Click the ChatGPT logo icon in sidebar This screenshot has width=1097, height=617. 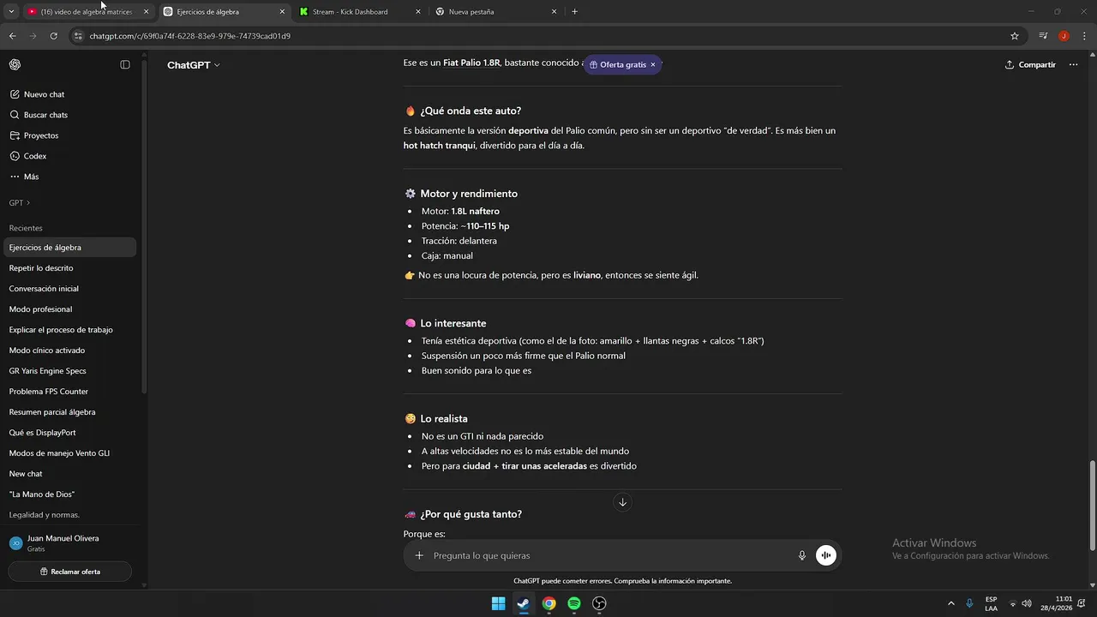(15, 65)
